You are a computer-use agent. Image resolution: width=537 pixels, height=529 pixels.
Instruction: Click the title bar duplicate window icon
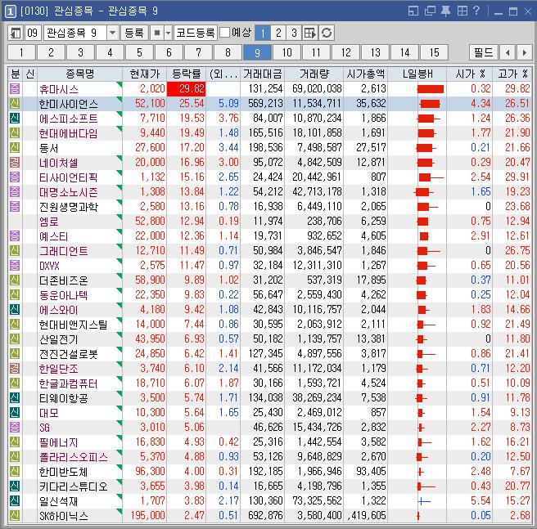[430, 11]
